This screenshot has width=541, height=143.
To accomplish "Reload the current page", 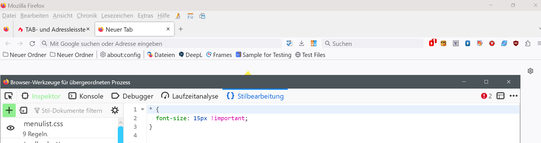I will [x=32, y=44].
